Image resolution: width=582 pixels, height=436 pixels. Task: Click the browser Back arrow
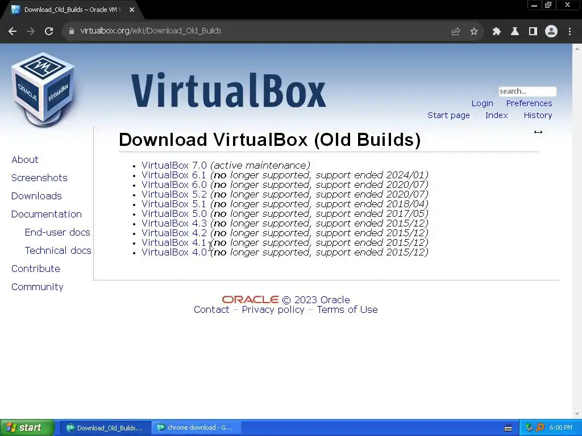(13, 31)
